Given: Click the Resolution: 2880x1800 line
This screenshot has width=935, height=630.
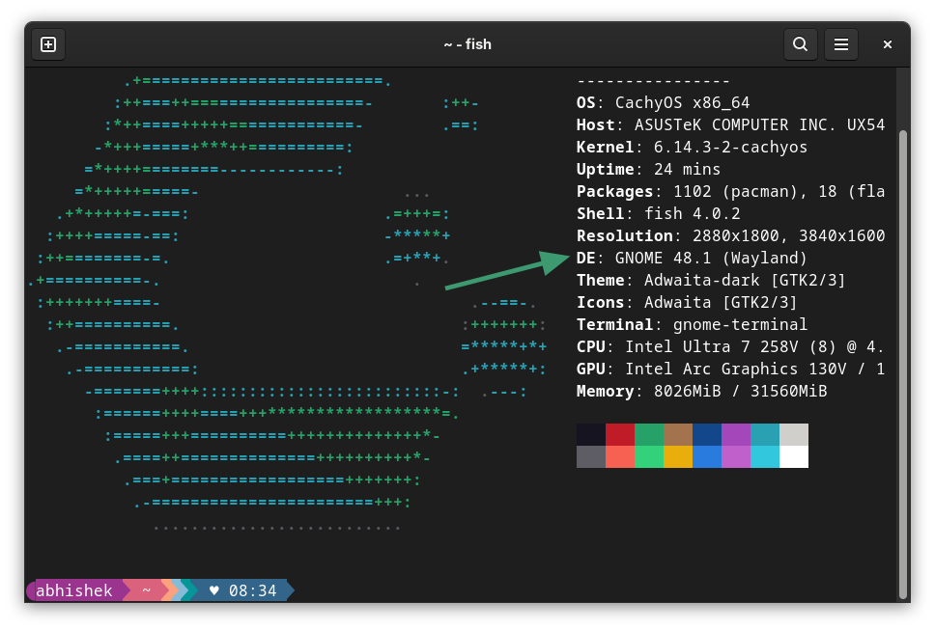Looking at the screenshot, I should 730,235.
